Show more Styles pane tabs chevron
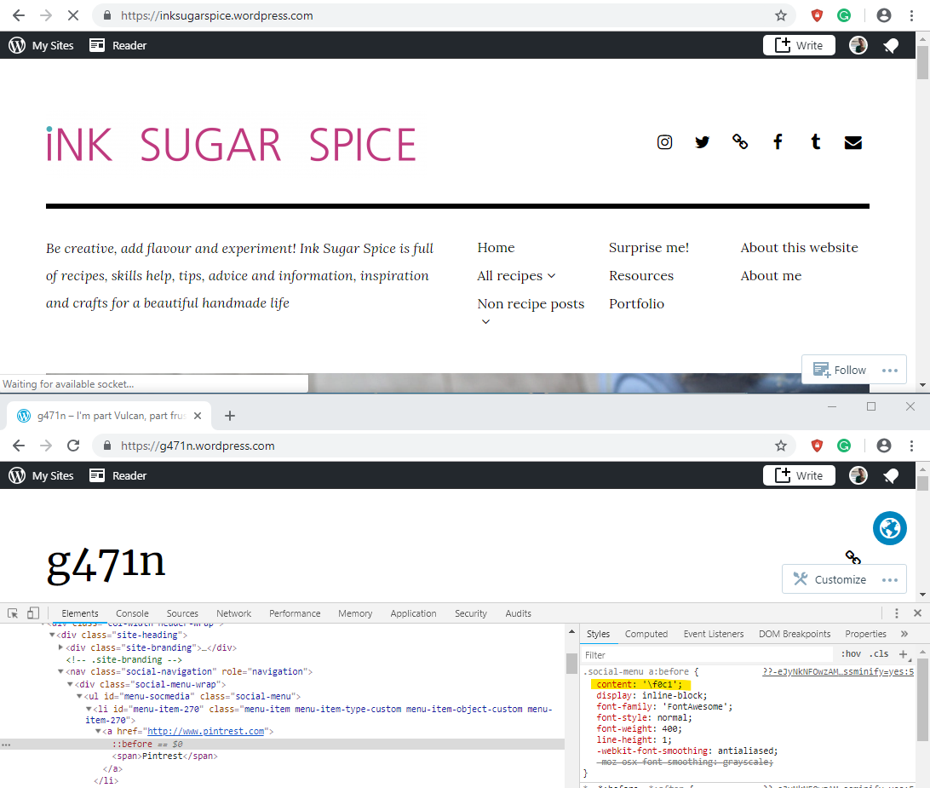The height and width of the screenshot is (788, 930). [x=904, y=634]
